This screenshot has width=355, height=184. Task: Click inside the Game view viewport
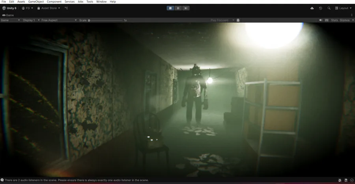point(177,100)
